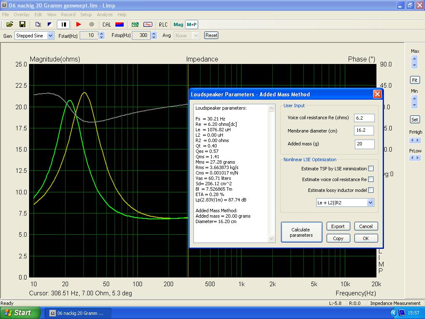
Task: Click the Added mass (g) input field
Action: 364,144
